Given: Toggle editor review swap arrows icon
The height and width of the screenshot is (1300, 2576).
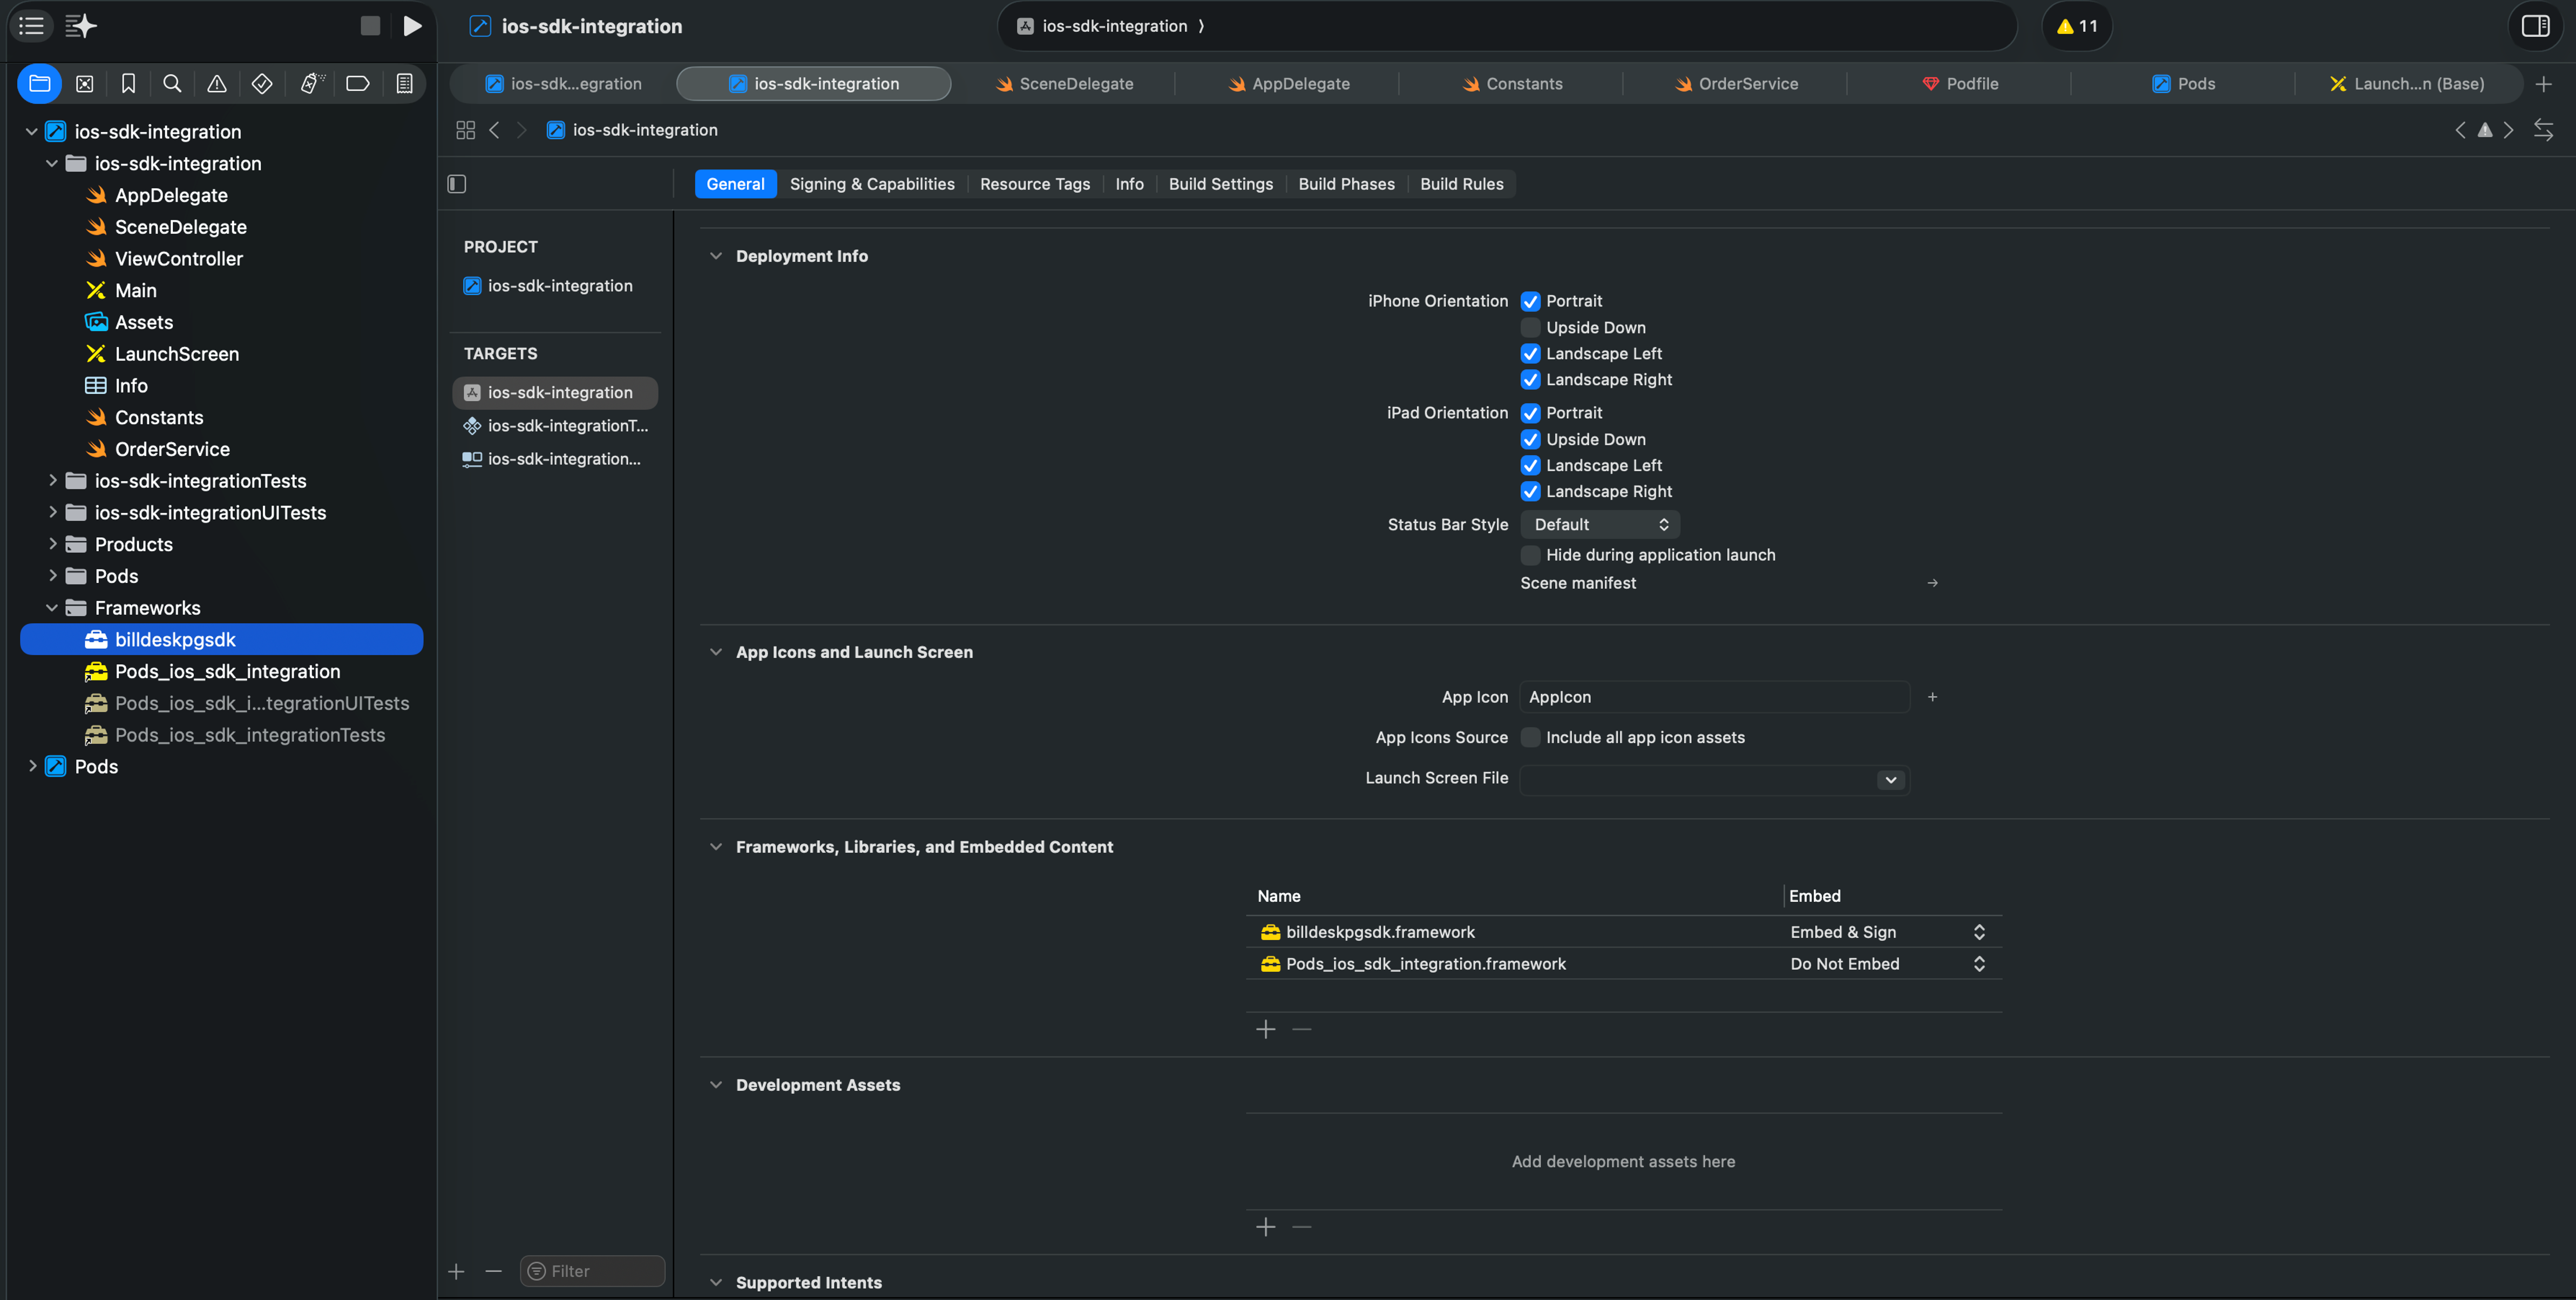Looking at the screenshot, I should (x=2543, y=130).
